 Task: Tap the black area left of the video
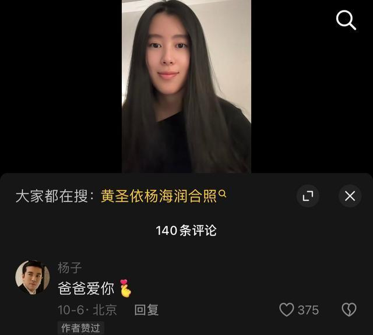click(x=61, y=86)
